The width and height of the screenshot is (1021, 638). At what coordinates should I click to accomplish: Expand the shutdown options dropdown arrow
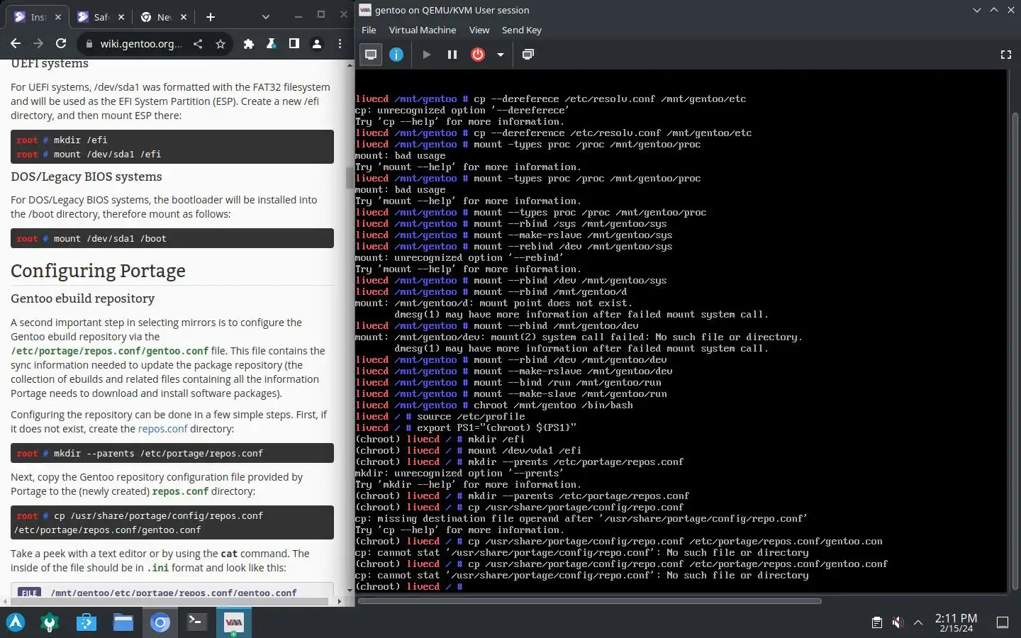pos(500,55)
